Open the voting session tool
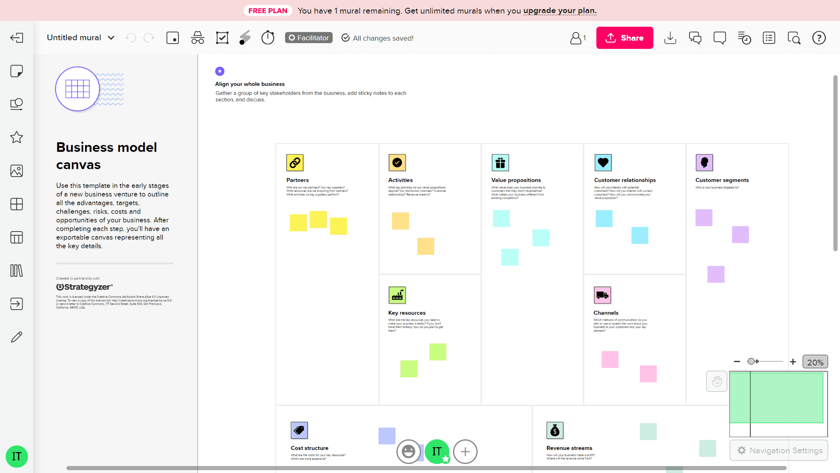840x473 pixels. (x=222, y=38)
